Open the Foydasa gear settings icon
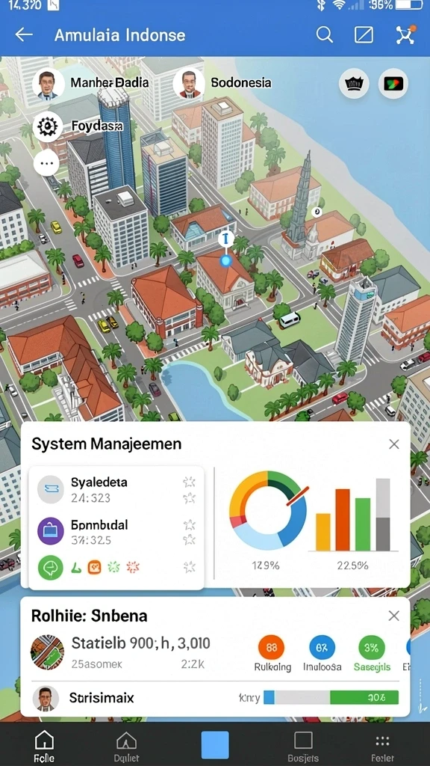The width and height of the screenshot is (430, 766). click(x=47, y=126)
